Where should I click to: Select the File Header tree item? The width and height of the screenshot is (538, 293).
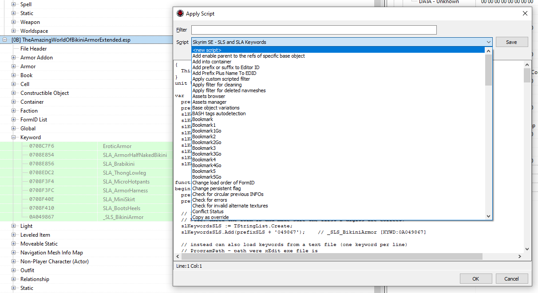click(x=33, y=49)
